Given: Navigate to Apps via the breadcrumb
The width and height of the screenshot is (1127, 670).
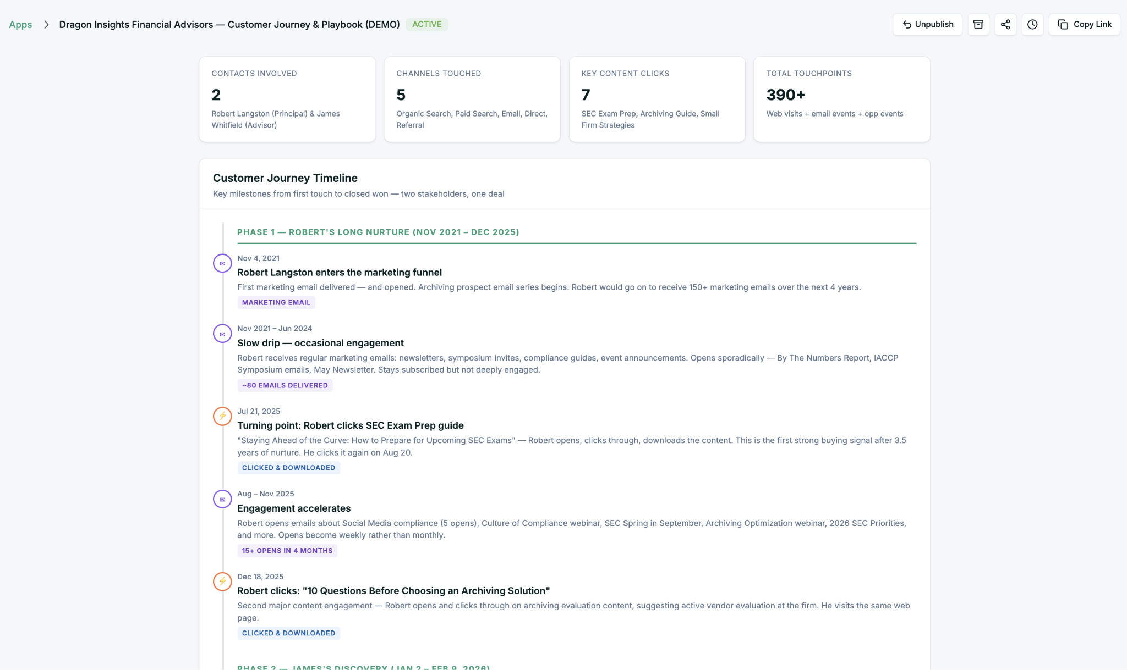Looking at the screenshot, I should coord(20,24).
